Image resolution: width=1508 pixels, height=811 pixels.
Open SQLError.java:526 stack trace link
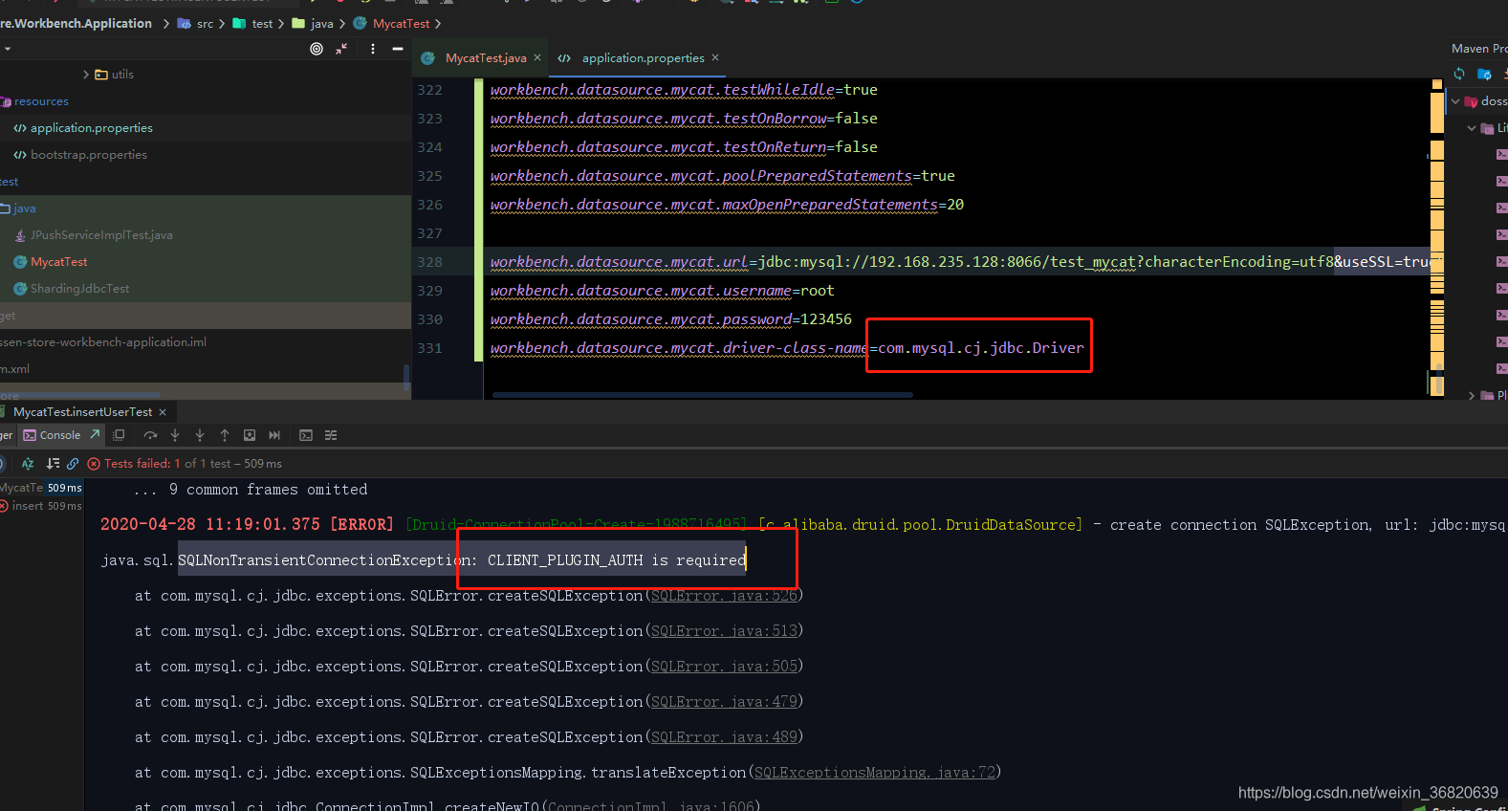click(724, 596)
